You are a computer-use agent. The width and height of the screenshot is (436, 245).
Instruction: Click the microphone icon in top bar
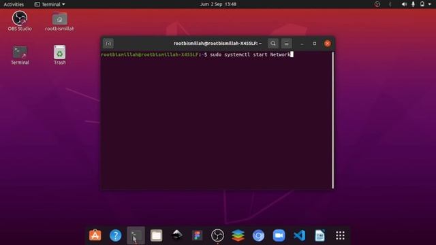click(414, 4)
